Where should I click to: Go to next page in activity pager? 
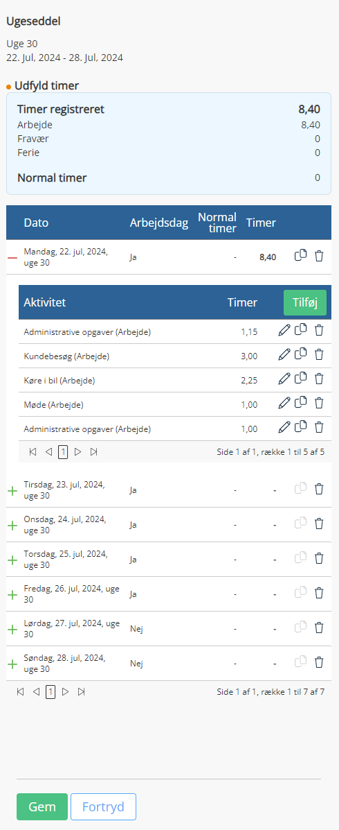(x=78, y=452)
